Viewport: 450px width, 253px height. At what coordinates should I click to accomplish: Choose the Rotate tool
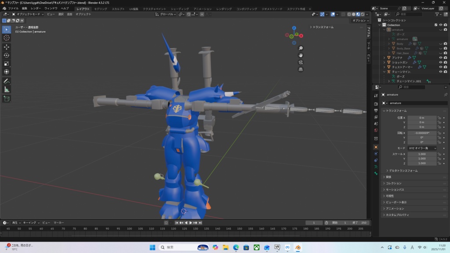(x=7, y=55)
